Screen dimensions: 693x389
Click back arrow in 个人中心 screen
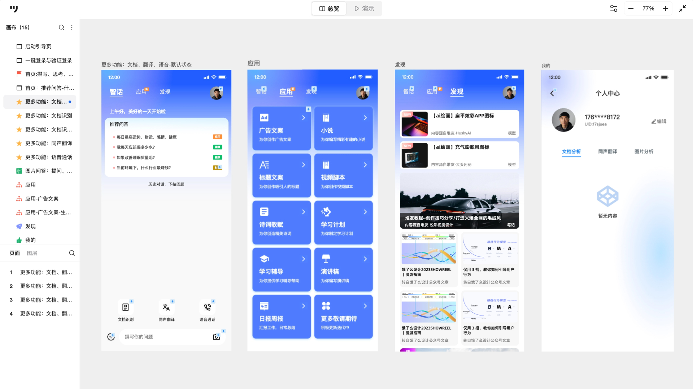point(552,93)
